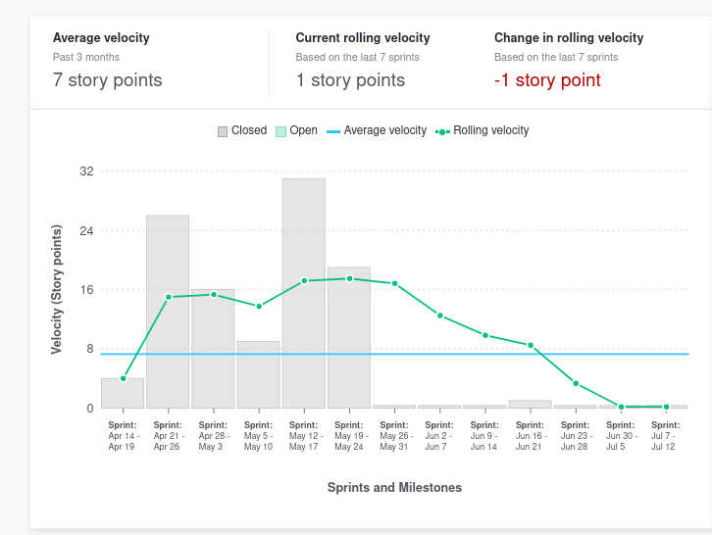Viewport: 712px width, 535px height.
Task: Click the gray Closed legend swatch
Action: [x=223, y=131]
